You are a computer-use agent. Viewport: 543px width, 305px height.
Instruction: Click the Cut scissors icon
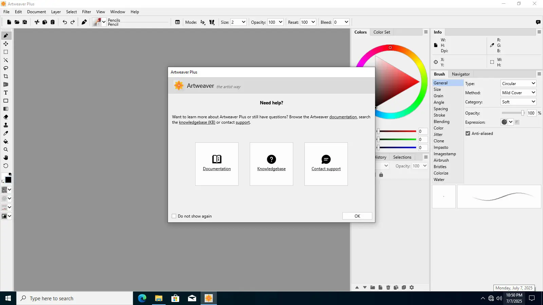click(x=37, y=22)
